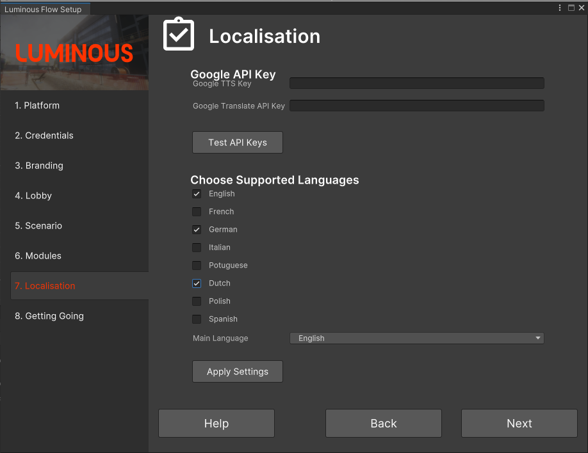Click the Google TTS Key input field
The height and width of the screenshot is (453, 588).
point(416,83)
